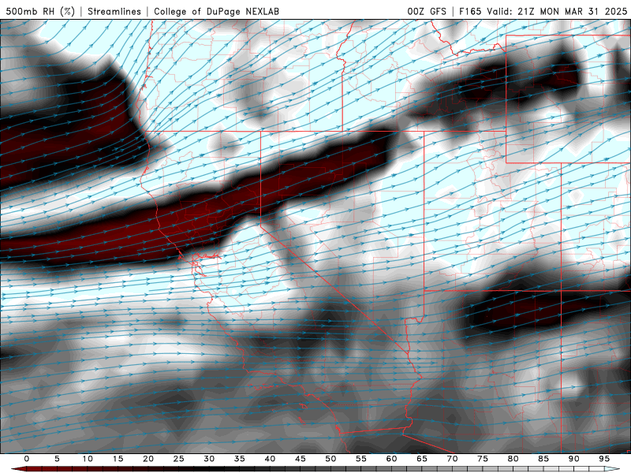
Task: Click the 35 label on the color scale
Action: coord(240,459)
